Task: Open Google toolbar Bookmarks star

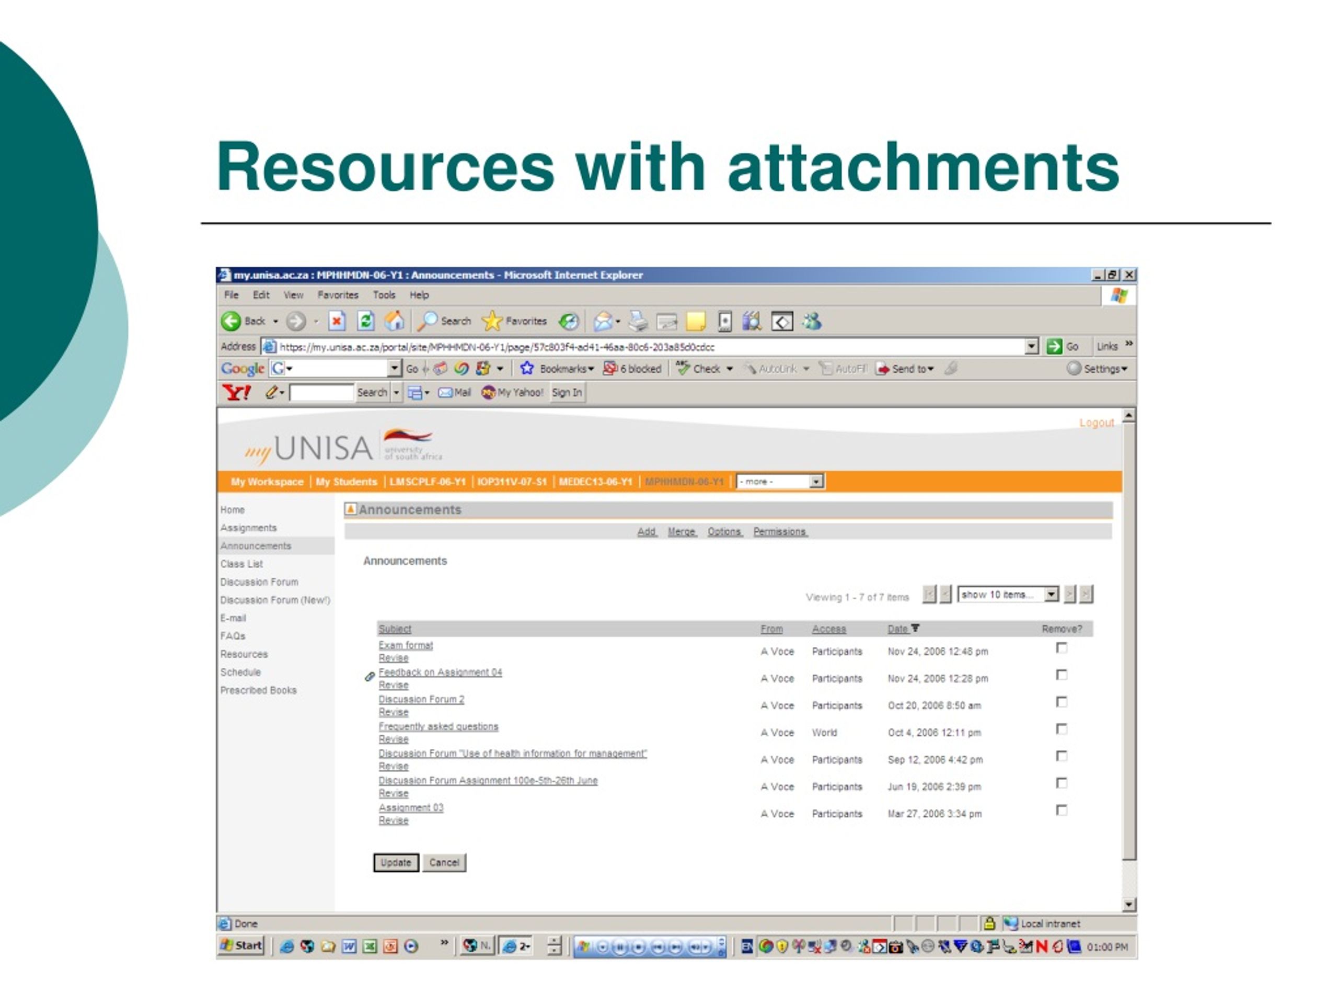Action: [x=527, y=368]
